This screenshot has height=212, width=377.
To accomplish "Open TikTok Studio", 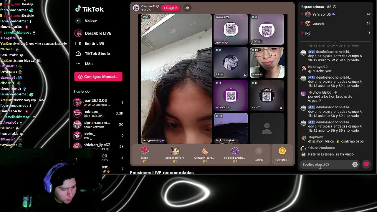I will (x=92, y=54).
